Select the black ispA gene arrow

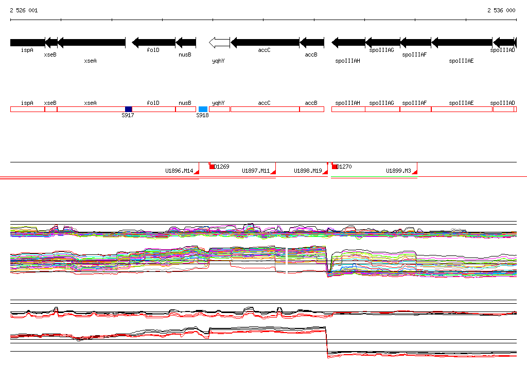click(x=27, y=43)
